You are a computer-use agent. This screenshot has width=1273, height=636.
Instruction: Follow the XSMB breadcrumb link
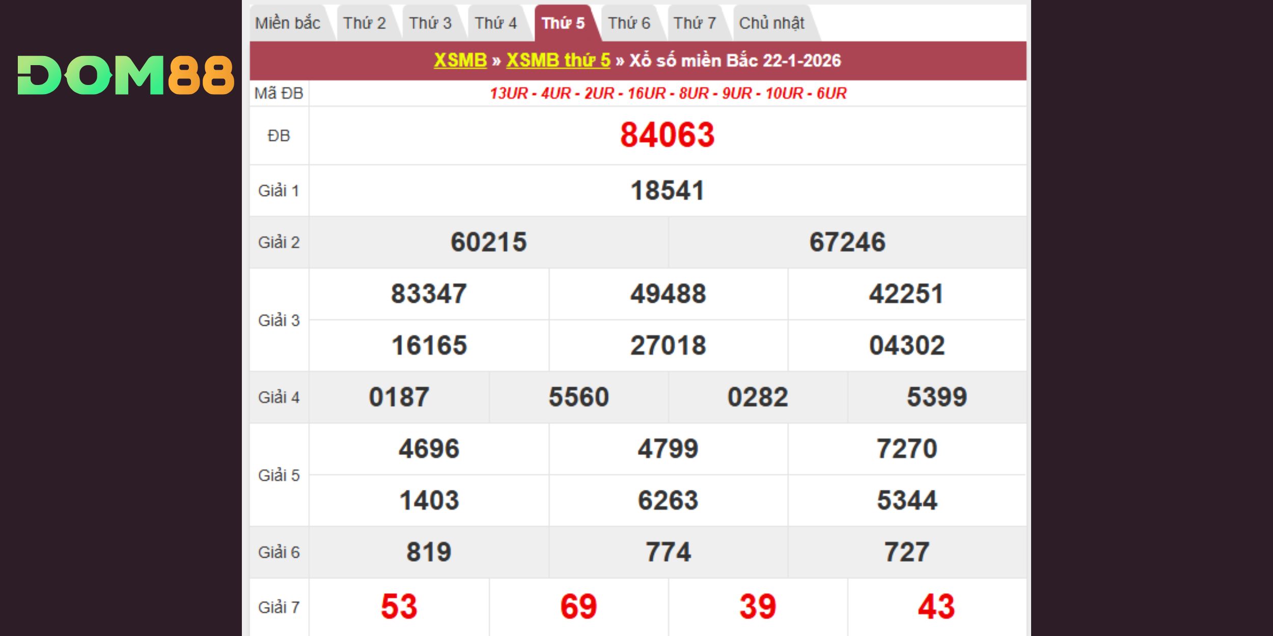[460, 61]
